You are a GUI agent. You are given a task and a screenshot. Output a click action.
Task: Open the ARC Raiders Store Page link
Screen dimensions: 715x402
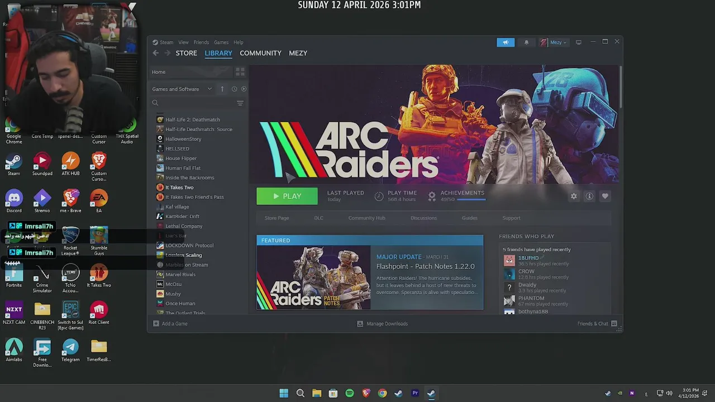277,218
